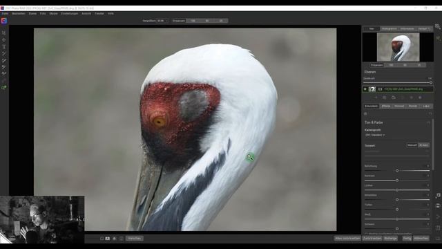Click the fourth view-mode icon at bottom

coord(122,239)
